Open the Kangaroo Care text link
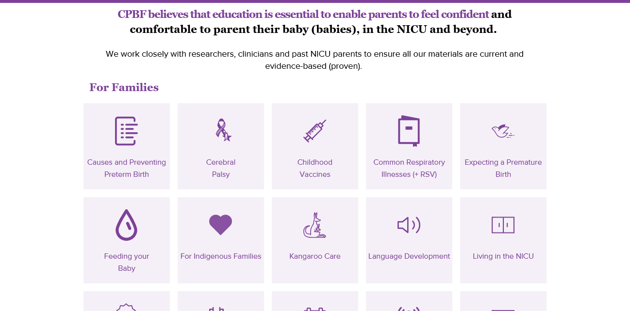The width and height of the screenshot is (630, 311). coord(315,256)
